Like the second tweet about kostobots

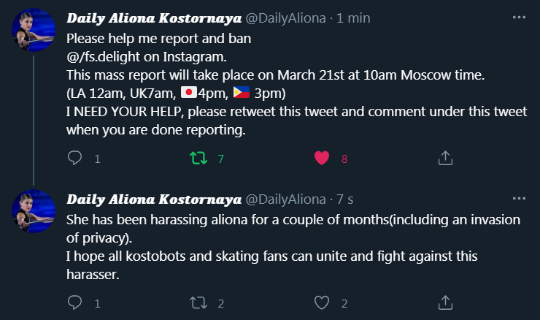321,302
